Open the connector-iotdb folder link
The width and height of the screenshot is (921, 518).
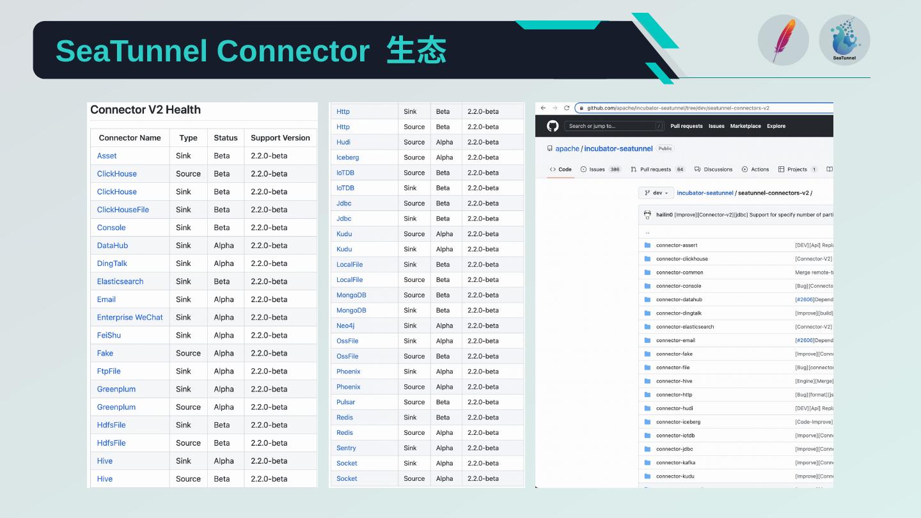(675, 436)
